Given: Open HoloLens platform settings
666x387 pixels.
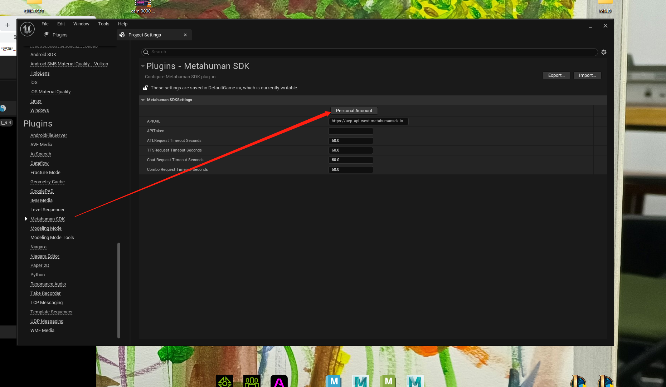Looking at the screenshot, I should click(x=40, y=73).
